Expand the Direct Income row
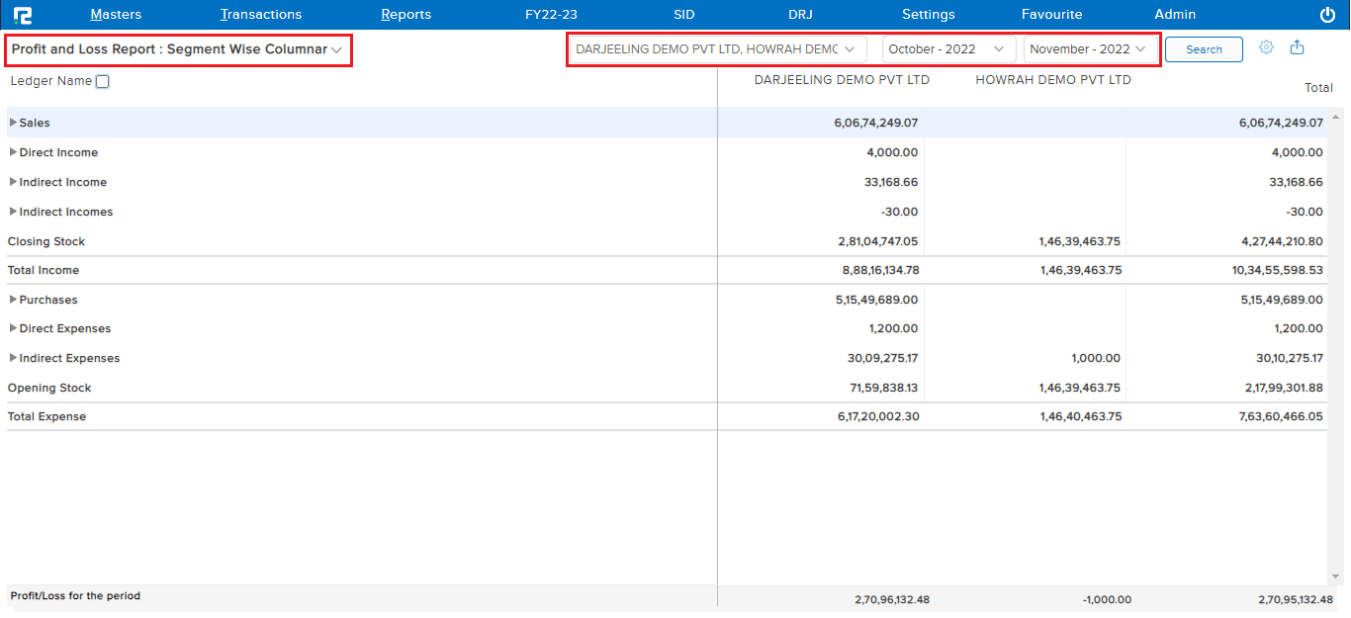1351x618 pixels. pos(13,152)
